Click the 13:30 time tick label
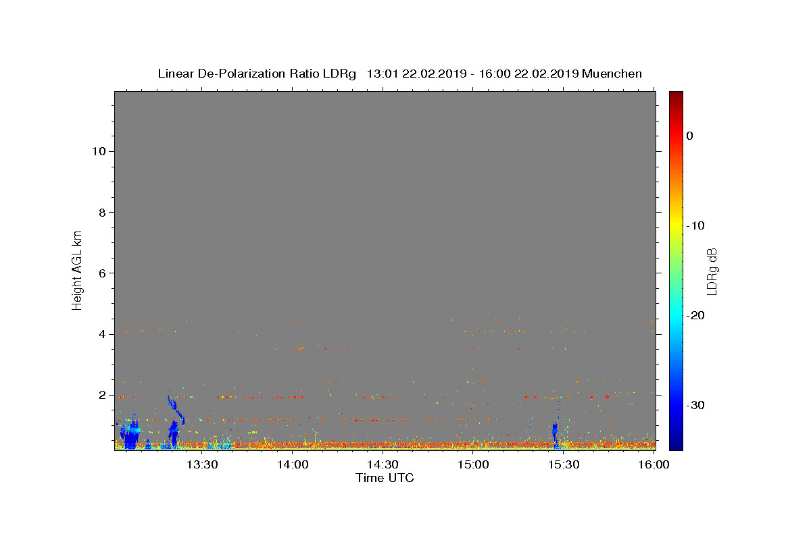 (202, 464)
